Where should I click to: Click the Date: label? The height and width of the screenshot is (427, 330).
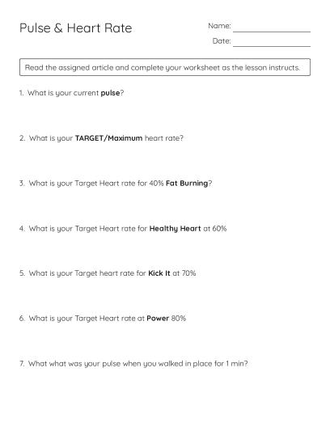pyautogui.click(x=222, y=41)
